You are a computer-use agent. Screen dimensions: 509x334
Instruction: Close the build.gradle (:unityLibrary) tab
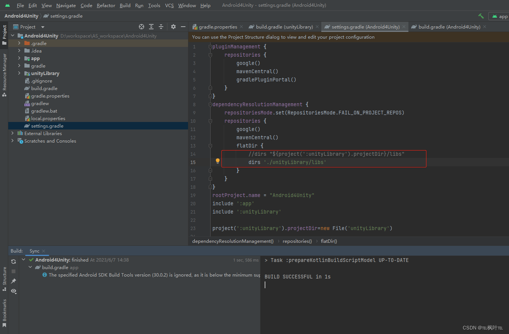[317, 27]
